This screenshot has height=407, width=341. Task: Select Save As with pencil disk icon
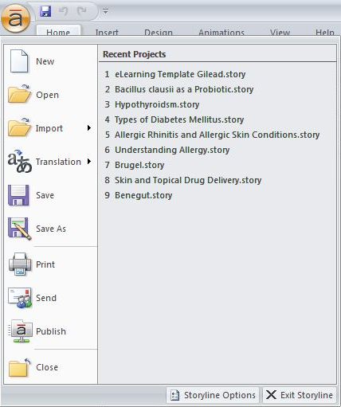click(x=20, y=229)
